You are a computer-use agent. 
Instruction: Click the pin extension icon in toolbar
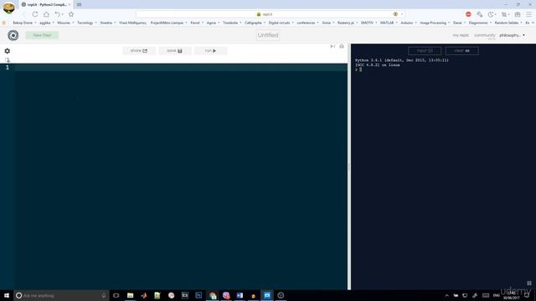(x=480, y=14)
